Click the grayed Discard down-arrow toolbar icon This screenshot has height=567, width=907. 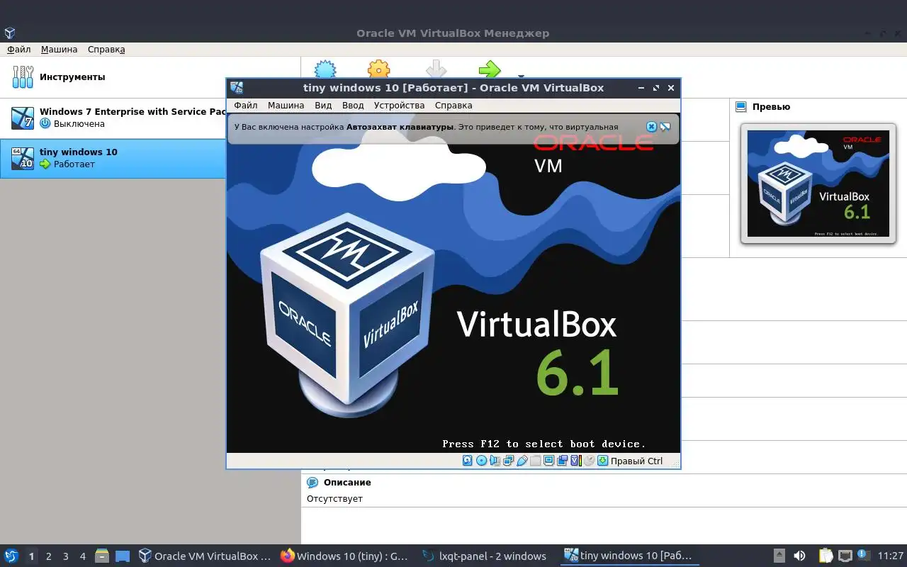(436, 69)
